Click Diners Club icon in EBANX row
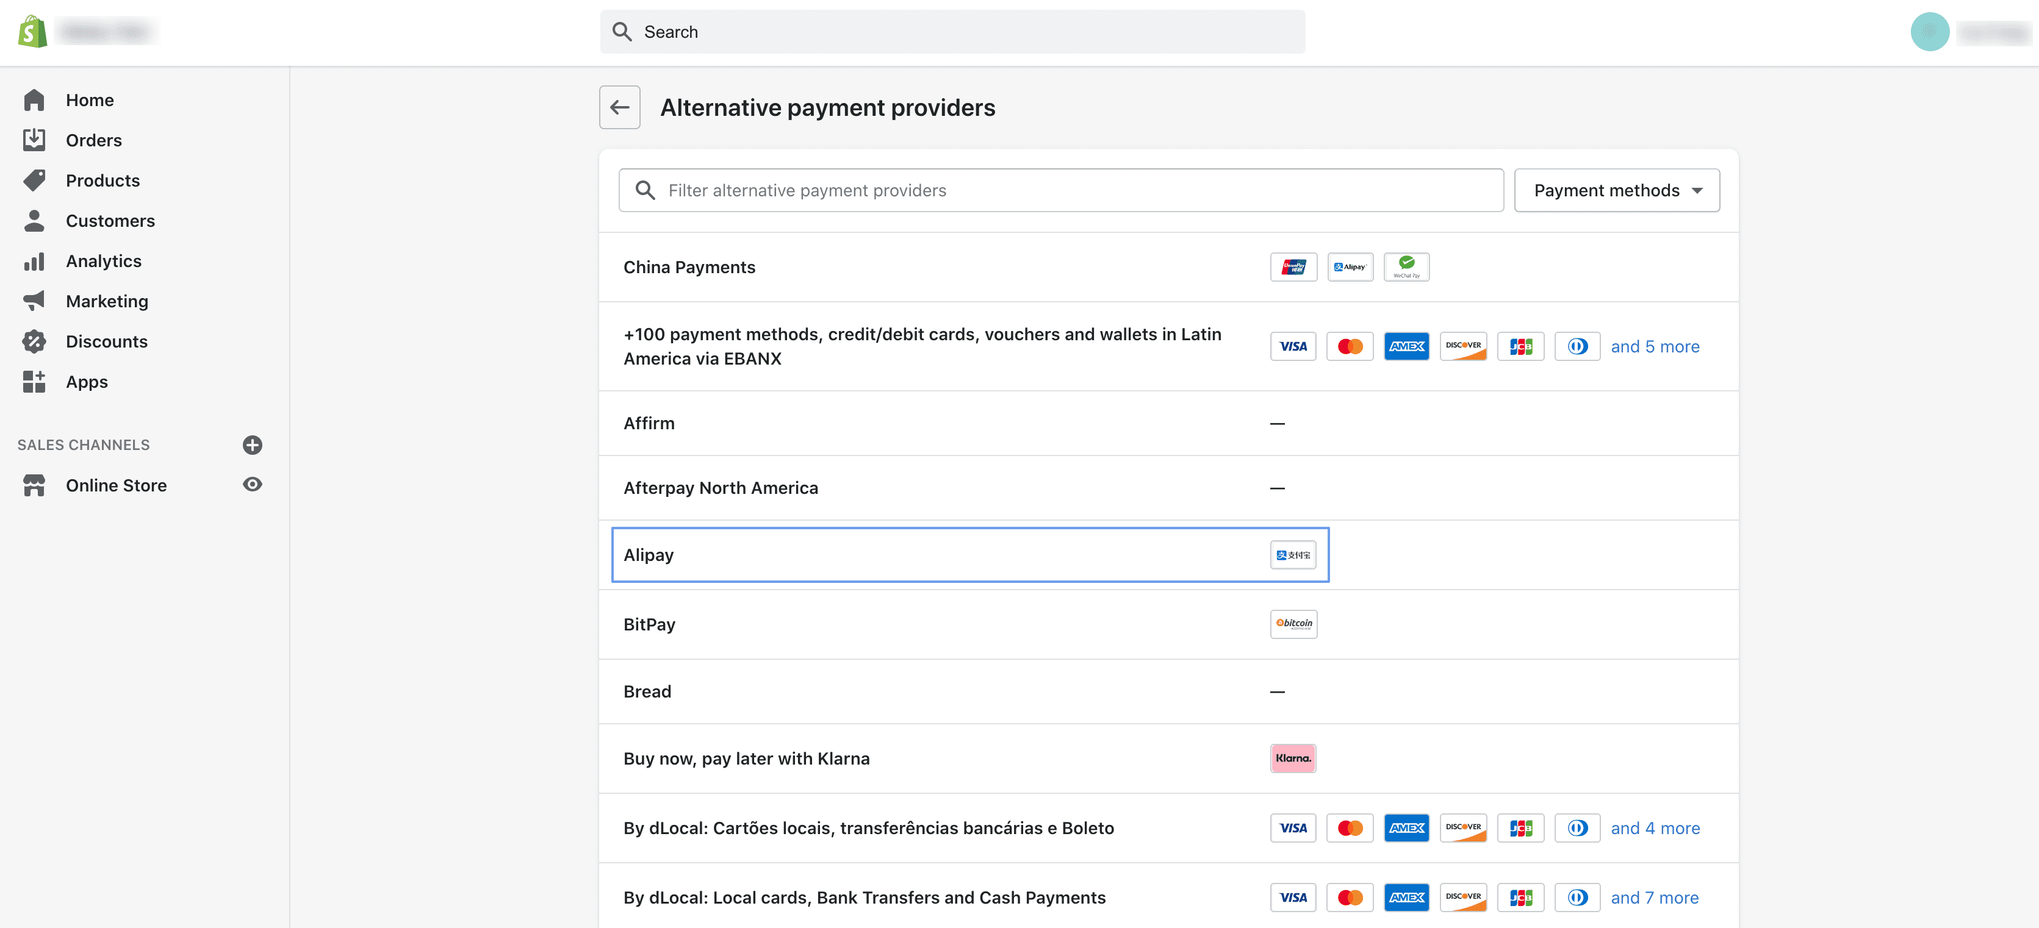2039x928 pixels. [1578, 346]
